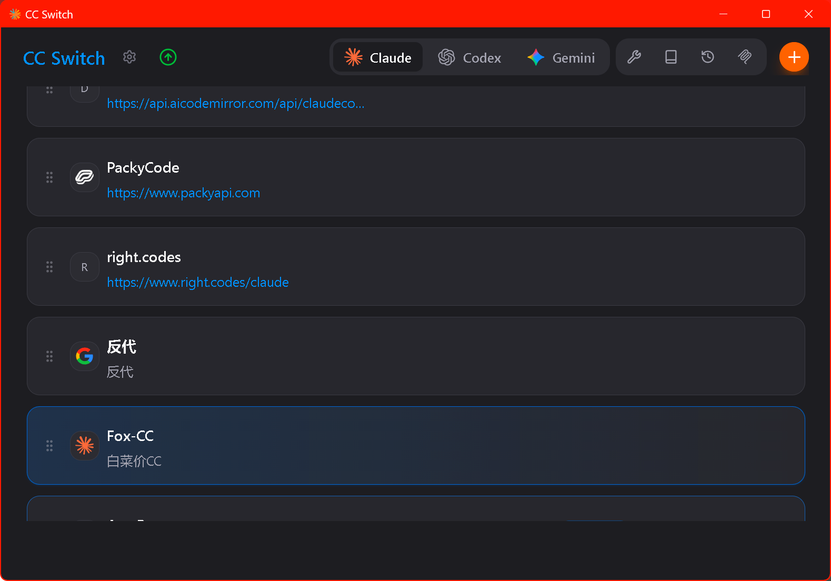Click the Claude logo of Fox-CC
This screenshot has width=831, height=581.
85,446
